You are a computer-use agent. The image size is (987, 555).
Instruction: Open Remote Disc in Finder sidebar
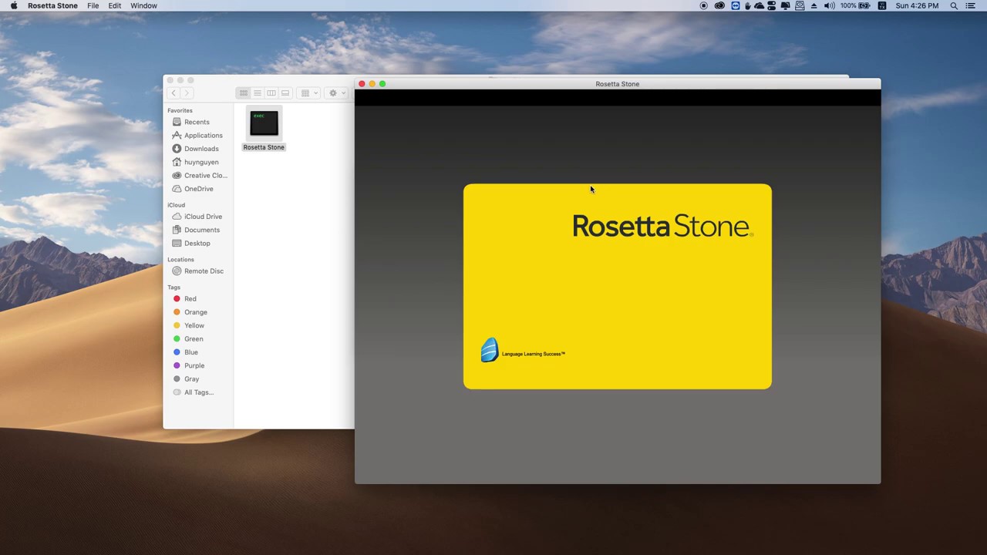204,271
